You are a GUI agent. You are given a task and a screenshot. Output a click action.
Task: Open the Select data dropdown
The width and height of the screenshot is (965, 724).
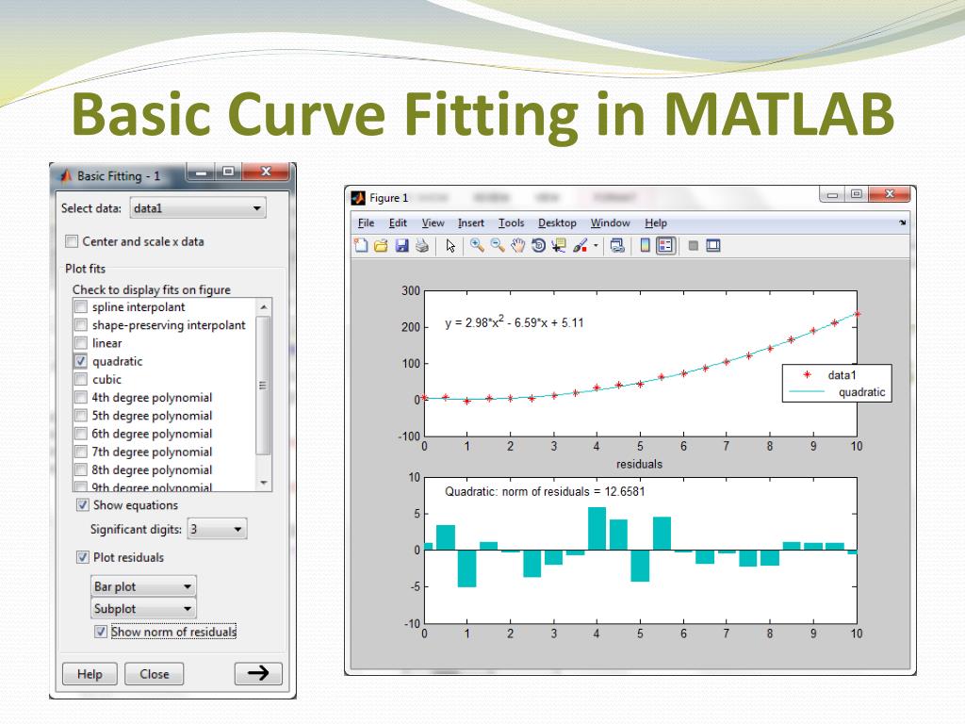point(198,208)
